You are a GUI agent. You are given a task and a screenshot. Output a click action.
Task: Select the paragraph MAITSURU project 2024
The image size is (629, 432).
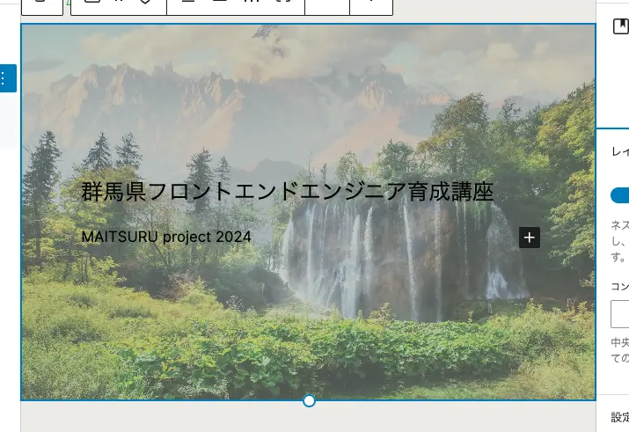[x=166, y=237]
